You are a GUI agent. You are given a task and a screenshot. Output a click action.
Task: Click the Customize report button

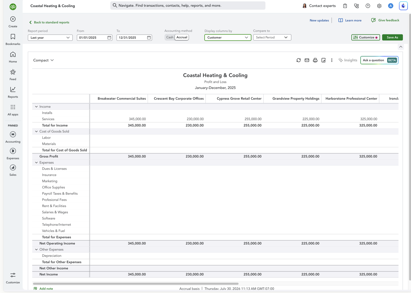(x=366, y=37)
